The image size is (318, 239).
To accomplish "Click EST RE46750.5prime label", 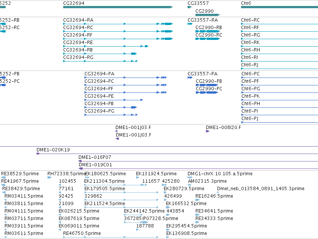I will tap(82, 233).
